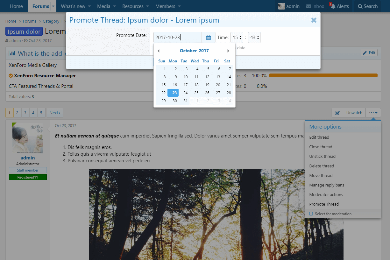Viewport: 390px width, 260px height.
Task: Tick the Select for moderation checkbox
Action: pyautogui.click(x=311, y=214)
